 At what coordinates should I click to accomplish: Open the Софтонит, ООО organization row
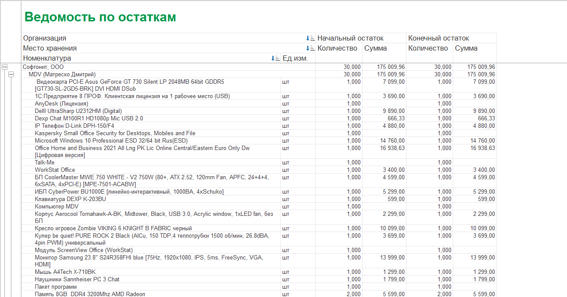point(43,67)
